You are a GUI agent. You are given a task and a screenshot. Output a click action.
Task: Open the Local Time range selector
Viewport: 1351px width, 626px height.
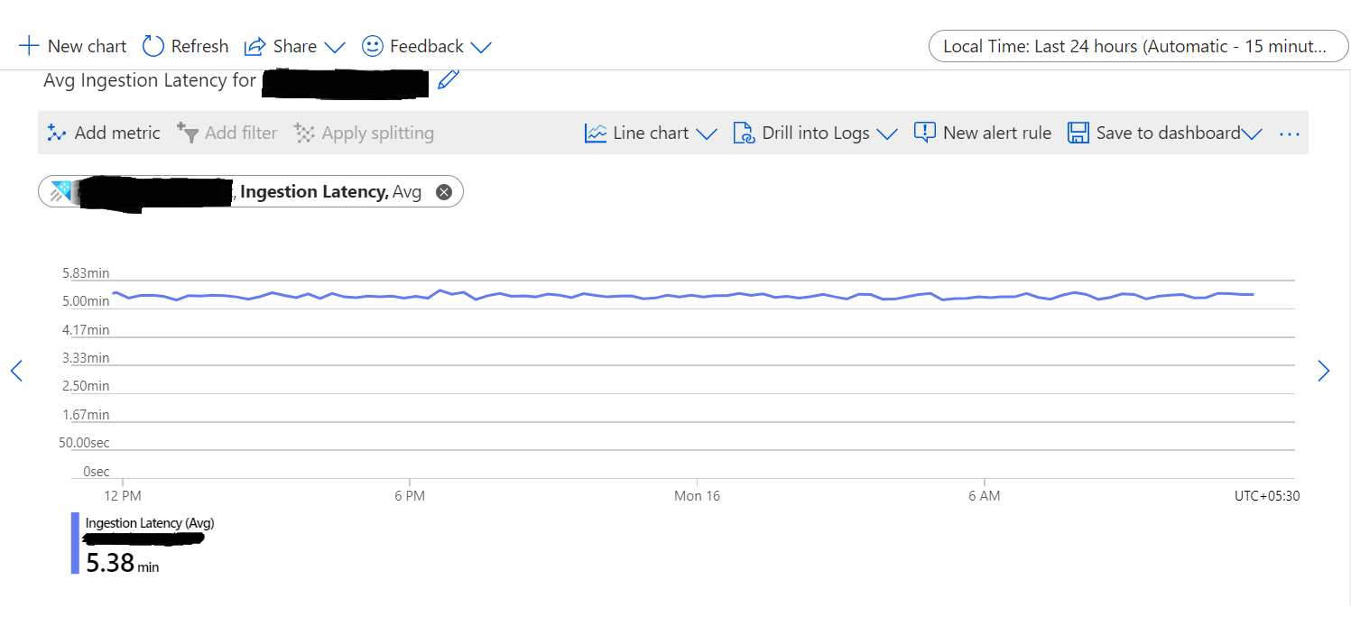1138,45
